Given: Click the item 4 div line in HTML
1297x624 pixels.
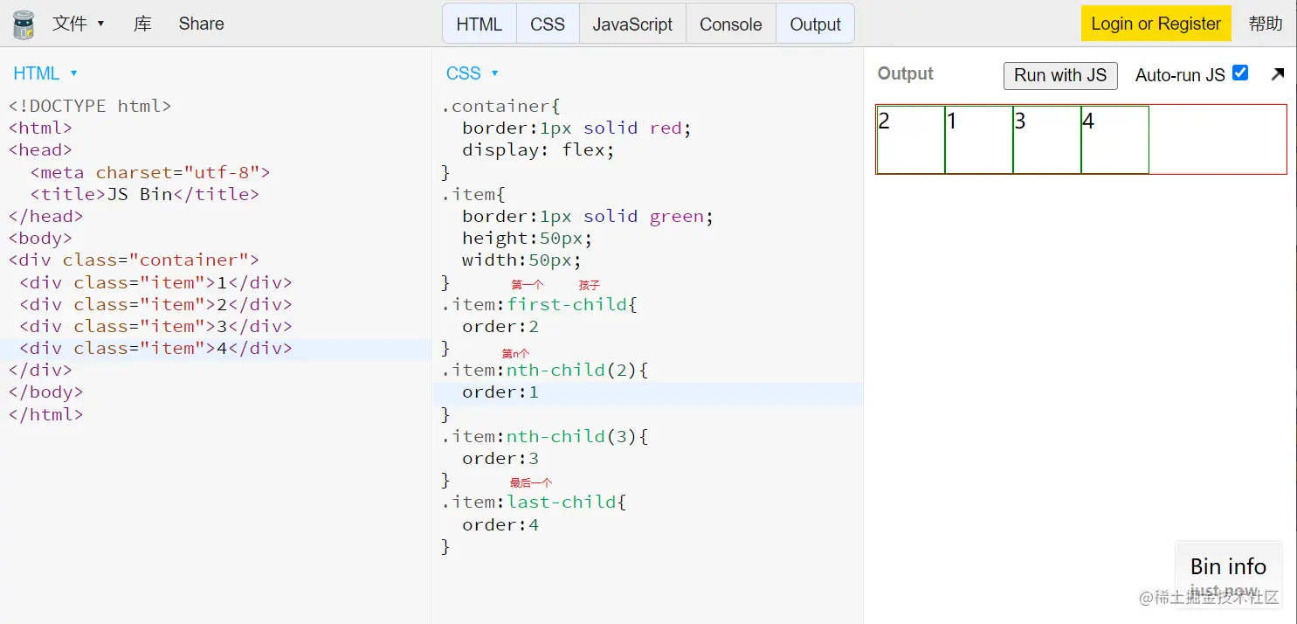Looking at the screenshot, I should (x=155, y=349).
